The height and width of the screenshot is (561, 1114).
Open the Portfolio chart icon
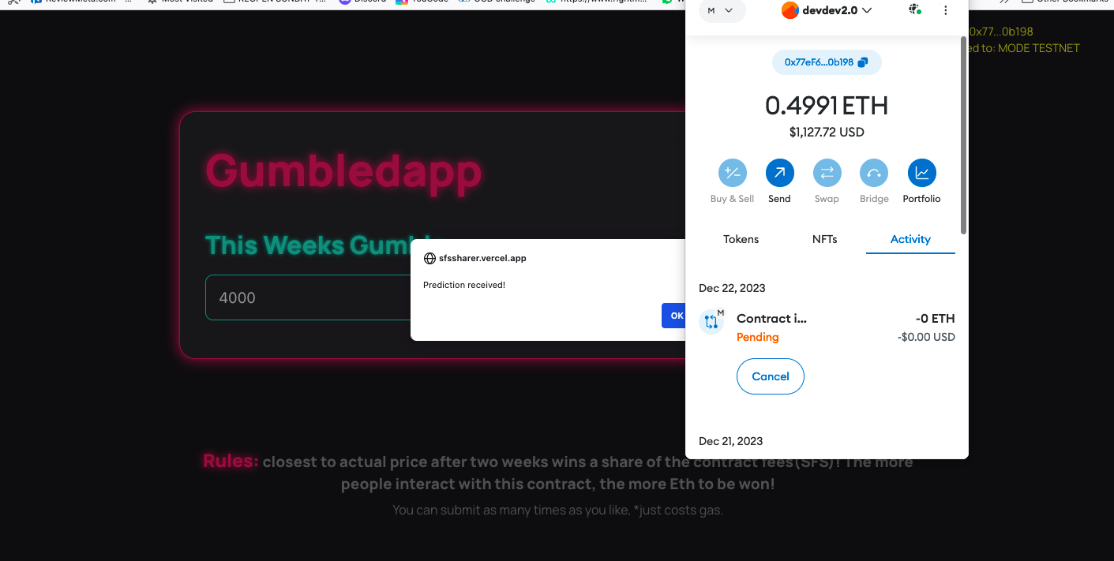coord(921,173)
